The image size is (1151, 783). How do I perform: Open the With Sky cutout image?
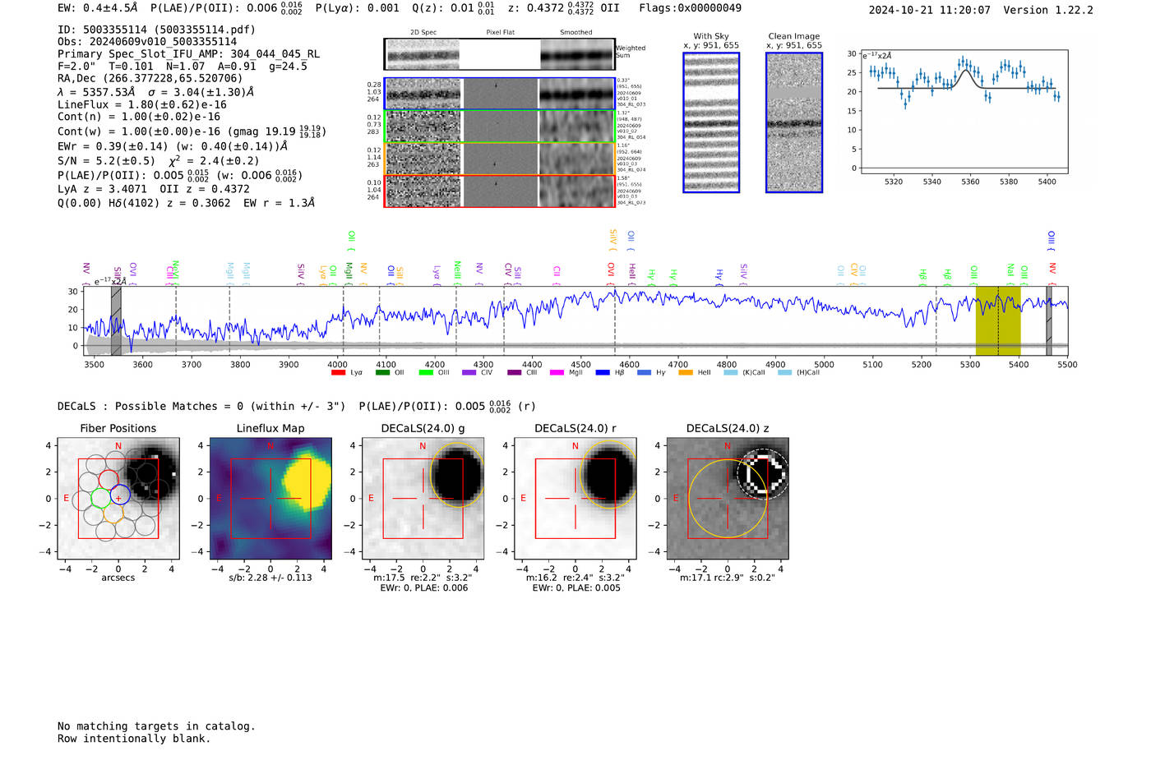(x=711, y=122)
